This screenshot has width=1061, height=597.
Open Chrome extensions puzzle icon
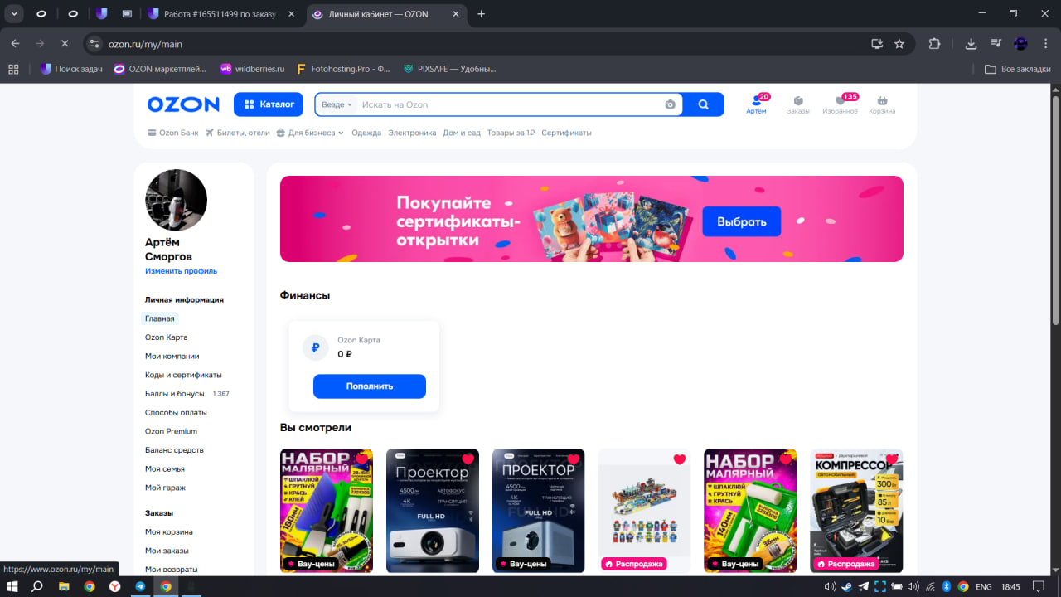click(935, 44)
